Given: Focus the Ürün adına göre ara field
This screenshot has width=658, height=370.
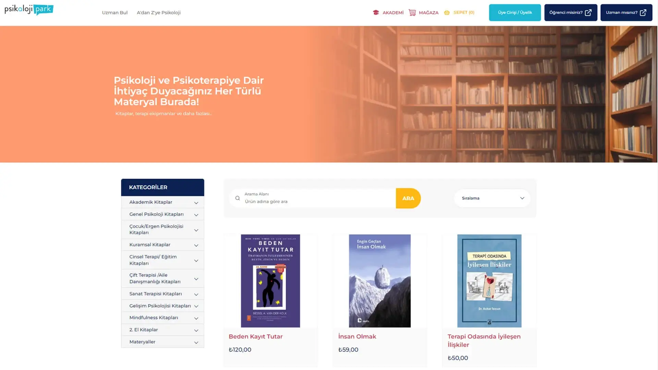Looking at the screenshot, I should click(319, 201).
